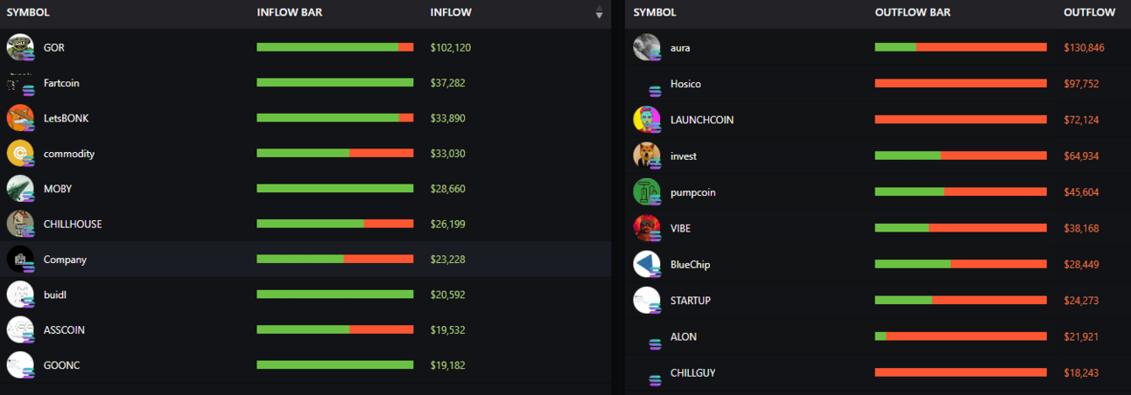This screenshot has width=1131, height=395.
Task: Select the $19,182 inflow value
Action: click(x=448, y=364)
